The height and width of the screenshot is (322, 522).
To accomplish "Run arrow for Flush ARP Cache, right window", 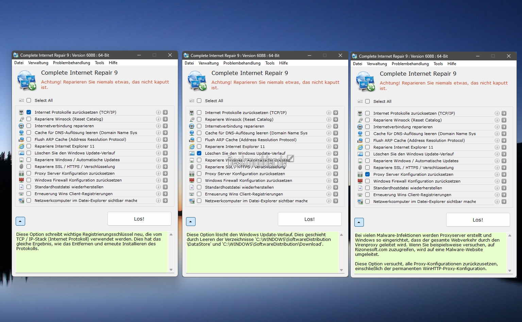I will [504, 140].
